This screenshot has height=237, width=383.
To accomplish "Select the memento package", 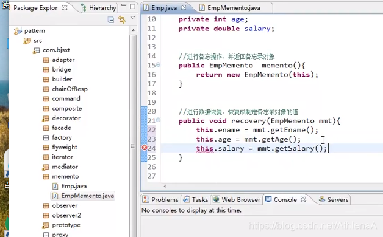I will (x=65, y=177).
